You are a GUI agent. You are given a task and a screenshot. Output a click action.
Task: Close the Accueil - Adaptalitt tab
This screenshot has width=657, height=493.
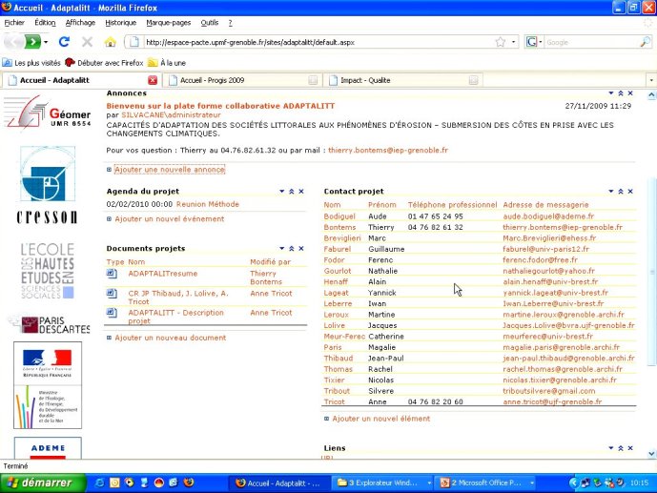pos(153,80)
